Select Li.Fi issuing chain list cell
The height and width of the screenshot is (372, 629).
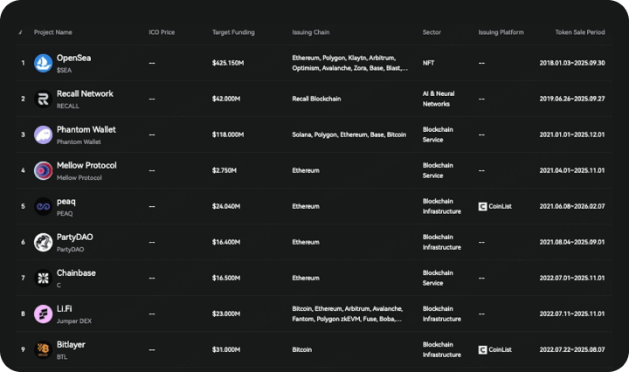(x=347, y=313)
